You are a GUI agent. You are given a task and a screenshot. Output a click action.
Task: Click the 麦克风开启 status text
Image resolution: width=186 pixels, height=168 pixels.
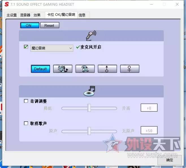(91, 47)
